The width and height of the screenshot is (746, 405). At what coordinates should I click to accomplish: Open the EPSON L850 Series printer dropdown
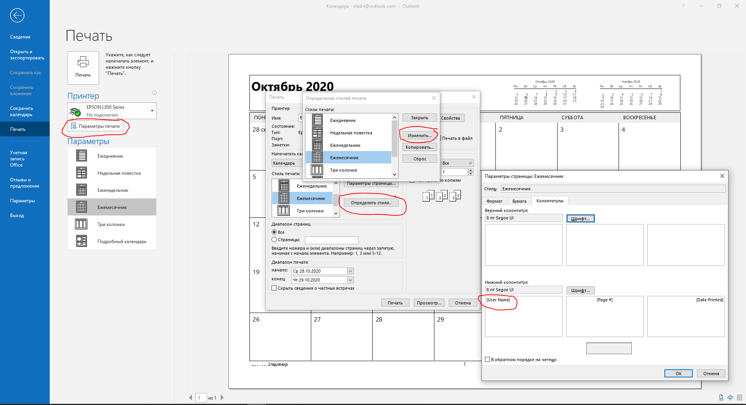[152, 111]
